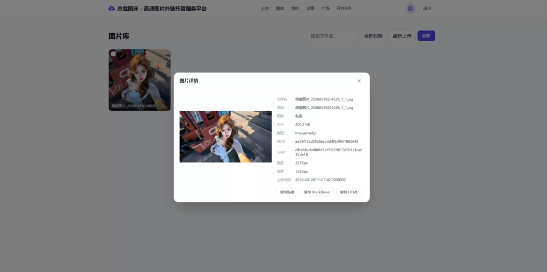Tick the checkbox on the image card
547x272 pixels.
(x=113, y=54)
